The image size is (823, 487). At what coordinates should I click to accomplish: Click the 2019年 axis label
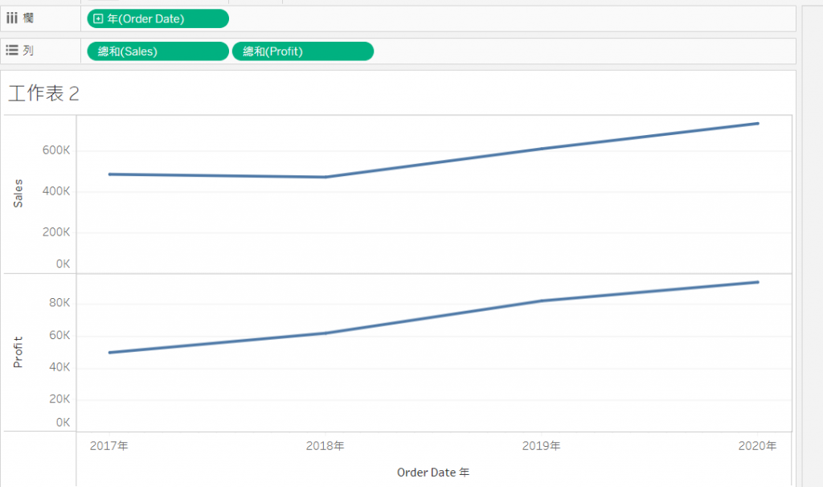541,445
